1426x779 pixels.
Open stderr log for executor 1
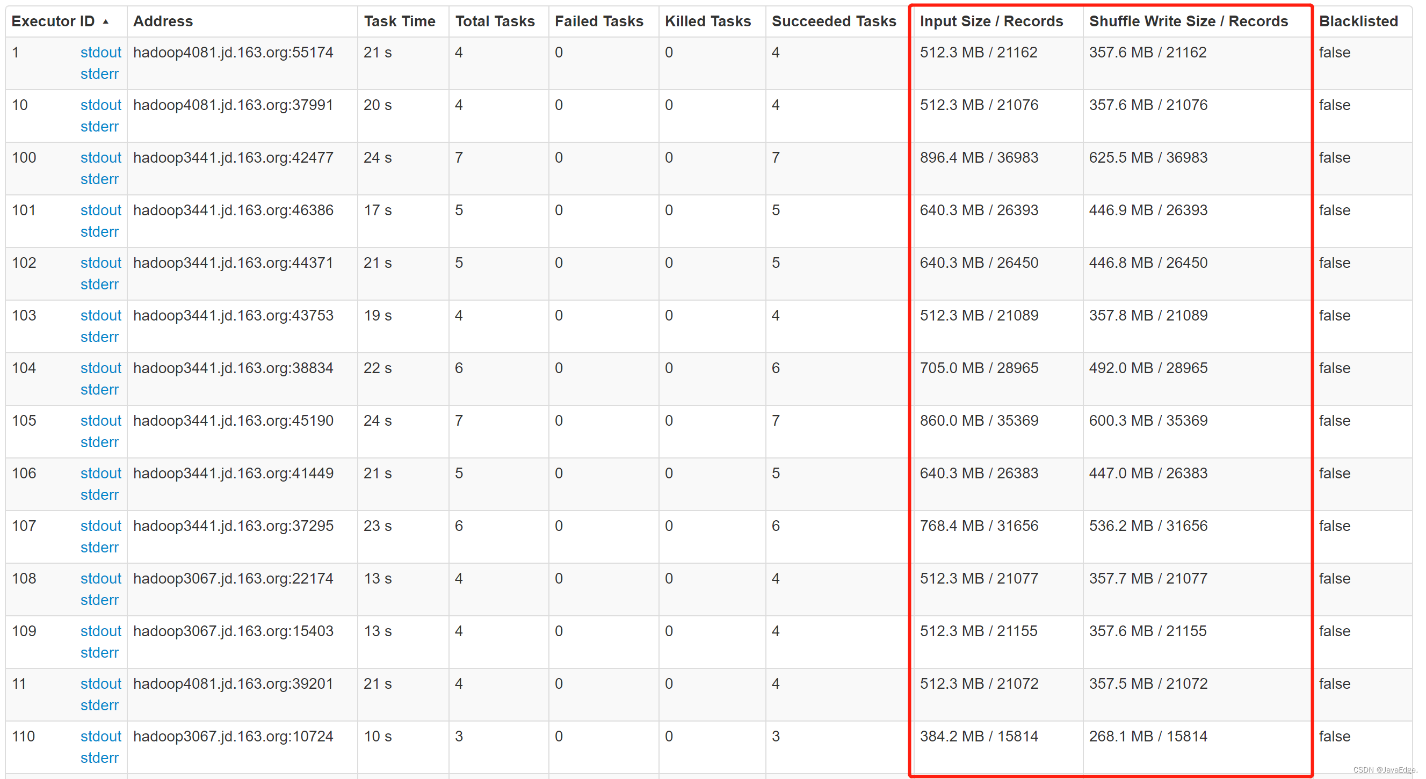(x=99, y=74)
